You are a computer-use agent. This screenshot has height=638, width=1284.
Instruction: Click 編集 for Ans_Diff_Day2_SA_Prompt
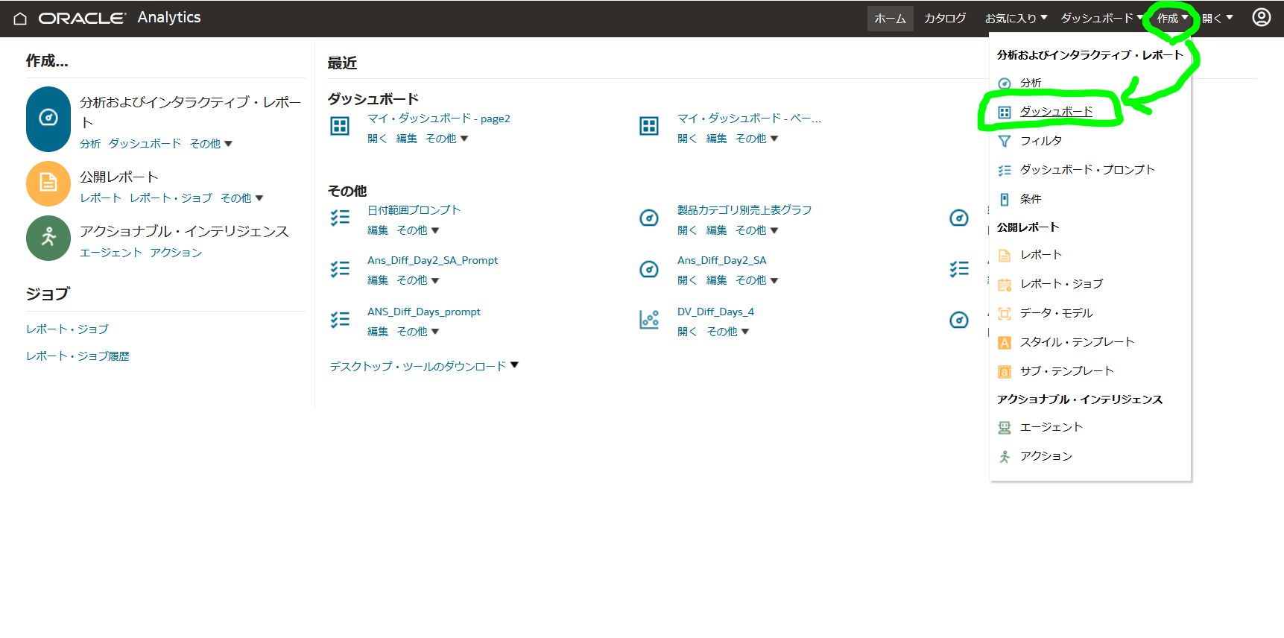tap(378, 280)
